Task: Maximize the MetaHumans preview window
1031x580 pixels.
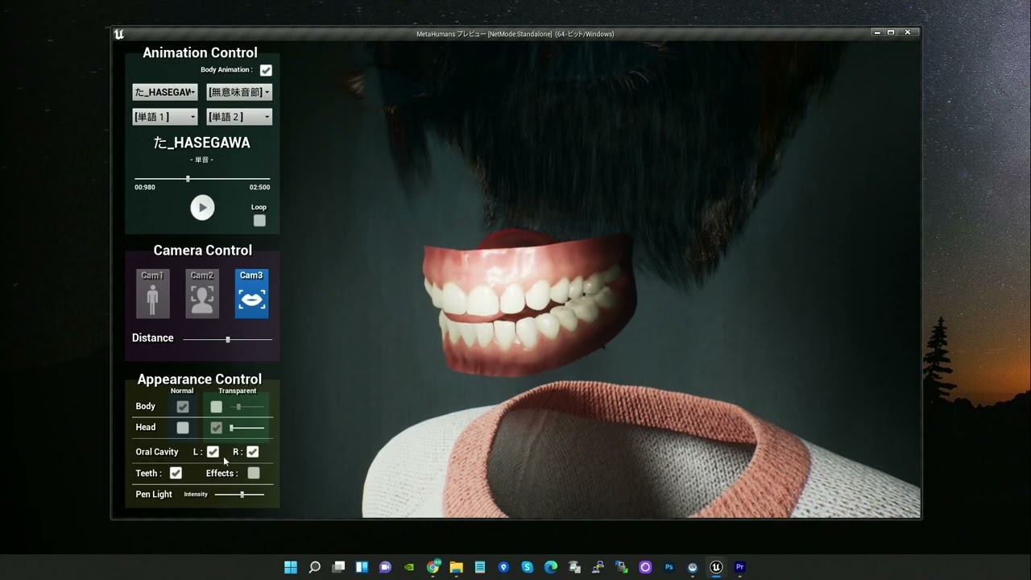Action: point(891,33)
